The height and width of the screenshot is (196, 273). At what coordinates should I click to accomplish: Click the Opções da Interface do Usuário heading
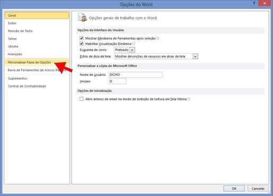pyautogui.click(x=101, y=30)
